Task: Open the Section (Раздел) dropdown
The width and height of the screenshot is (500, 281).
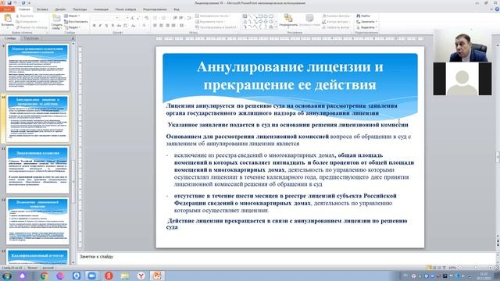Action: [x=73, y=27]
